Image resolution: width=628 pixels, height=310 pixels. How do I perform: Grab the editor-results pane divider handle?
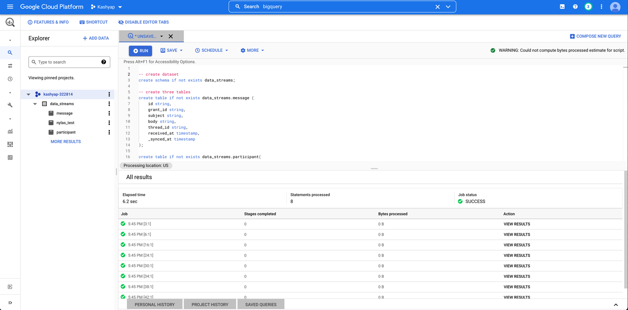coord(374,169)
